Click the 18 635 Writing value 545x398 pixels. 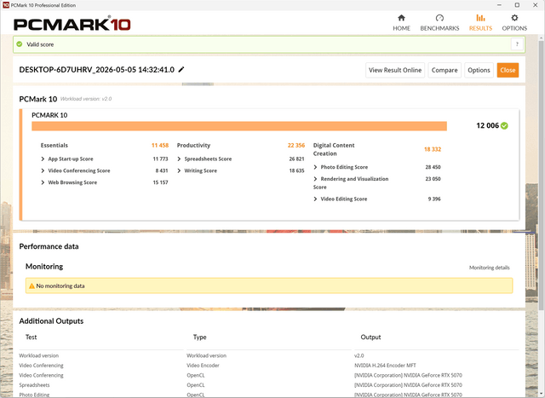pyautogui.click(x=296, y=170)
